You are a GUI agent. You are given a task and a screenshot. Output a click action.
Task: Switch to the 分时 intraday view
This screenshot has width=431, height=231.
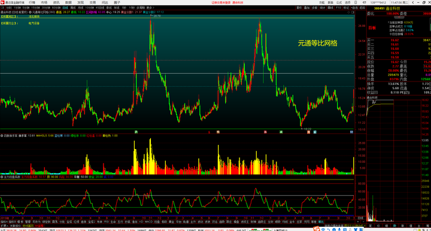(9, 8)
